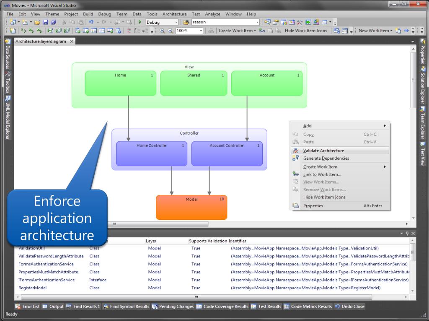Click the Save icon in the toolbar
The width and height of the screenshot is (429, 321).
tap(46, 22)
